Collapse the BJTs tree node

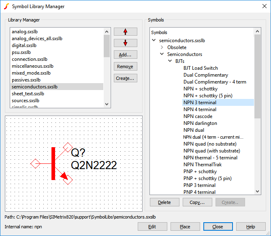coord(170,61)
